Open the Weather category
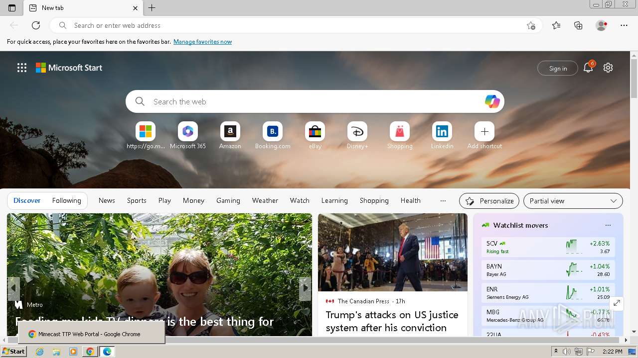The image size is (638, 358). 265,200
